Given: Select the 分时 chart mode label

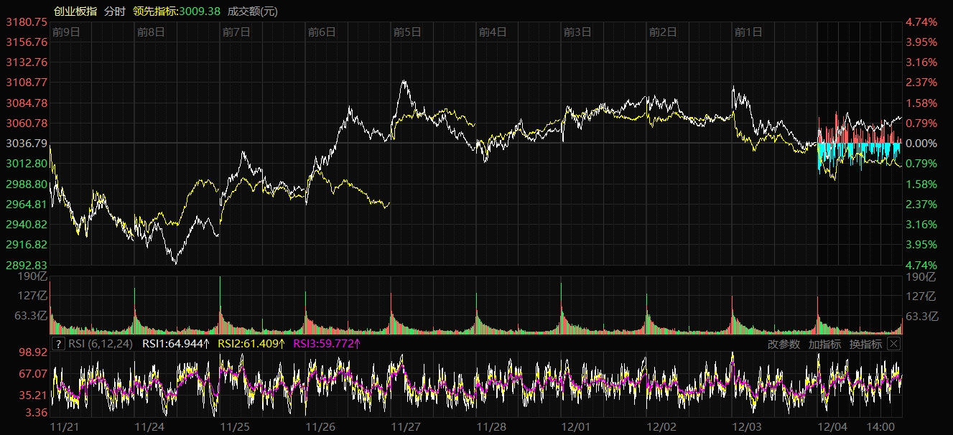Looking at the screenshot, I should 114,11.
